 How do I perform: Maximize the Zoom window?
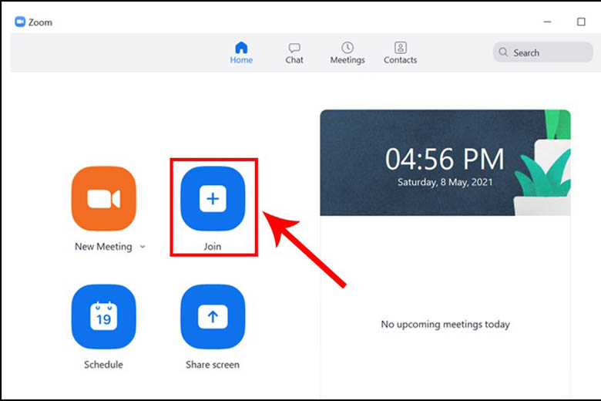pyautogui.click(x=581, y=22)
